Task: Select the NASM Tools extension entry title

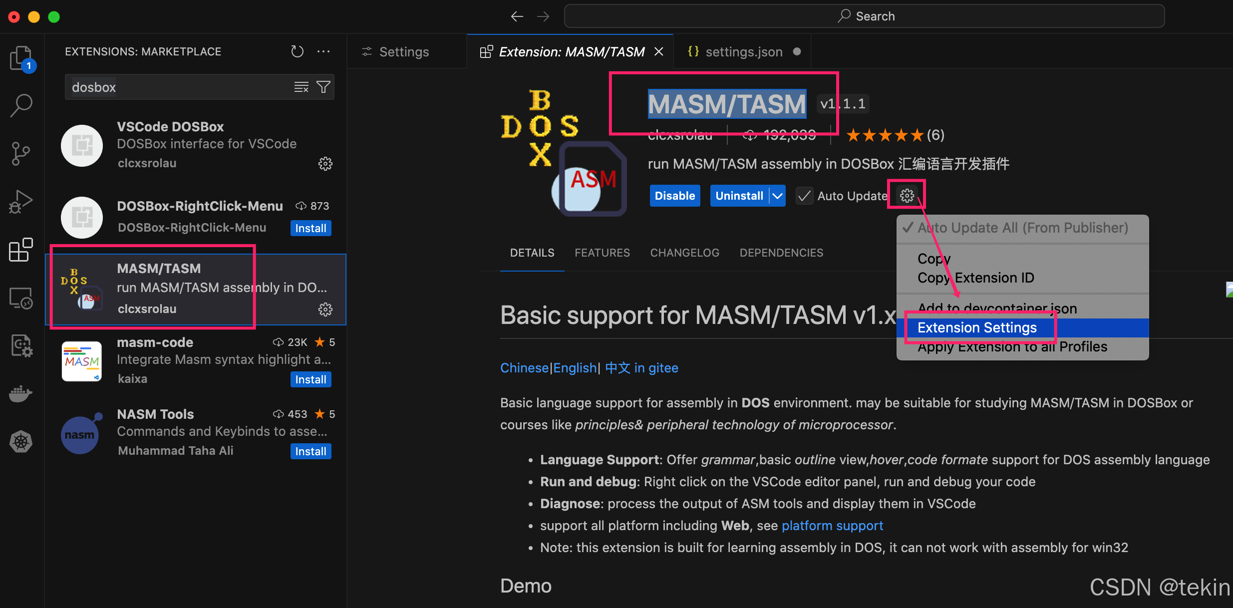Action: [155, 414]
